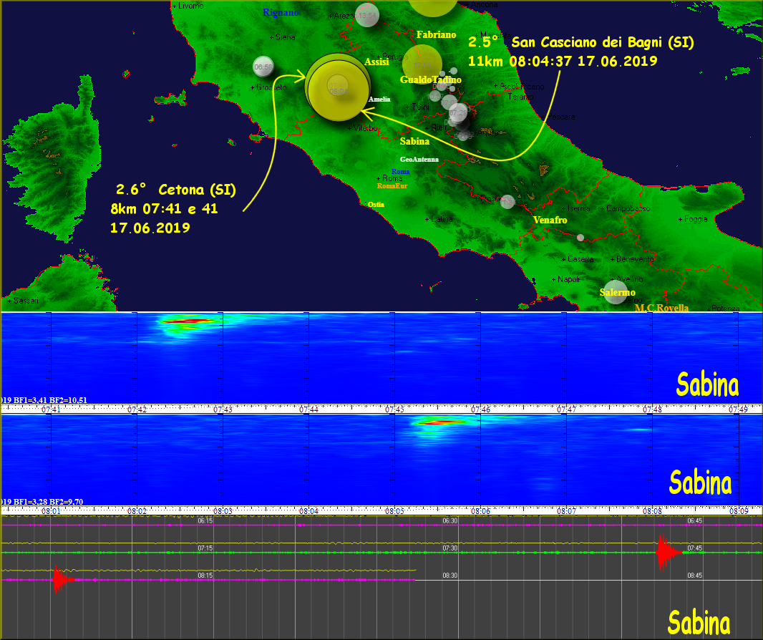Image resolution: width=763 pixels, height=640 pixels.
Task: Select the 08:07 tick on the lower spectrogram axis
Action: 566,511
